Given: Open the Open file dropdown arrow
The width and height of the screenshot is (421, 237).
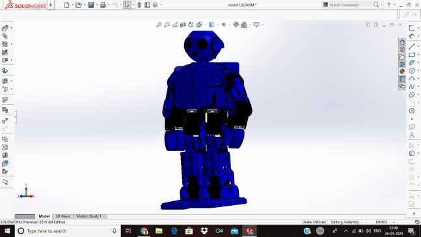Looking at the screenshot, I should coord(85,5).
